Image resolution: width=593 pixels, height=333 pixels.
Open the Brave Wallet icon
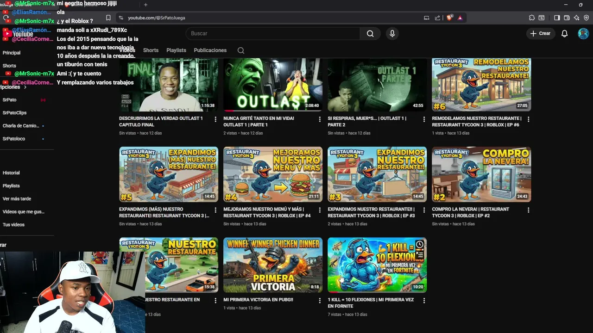[x=567, y=18]
